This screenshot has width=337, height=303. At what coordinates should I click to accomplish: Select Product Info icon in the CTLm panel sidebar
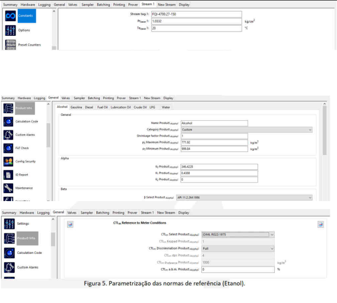[9, 238]
